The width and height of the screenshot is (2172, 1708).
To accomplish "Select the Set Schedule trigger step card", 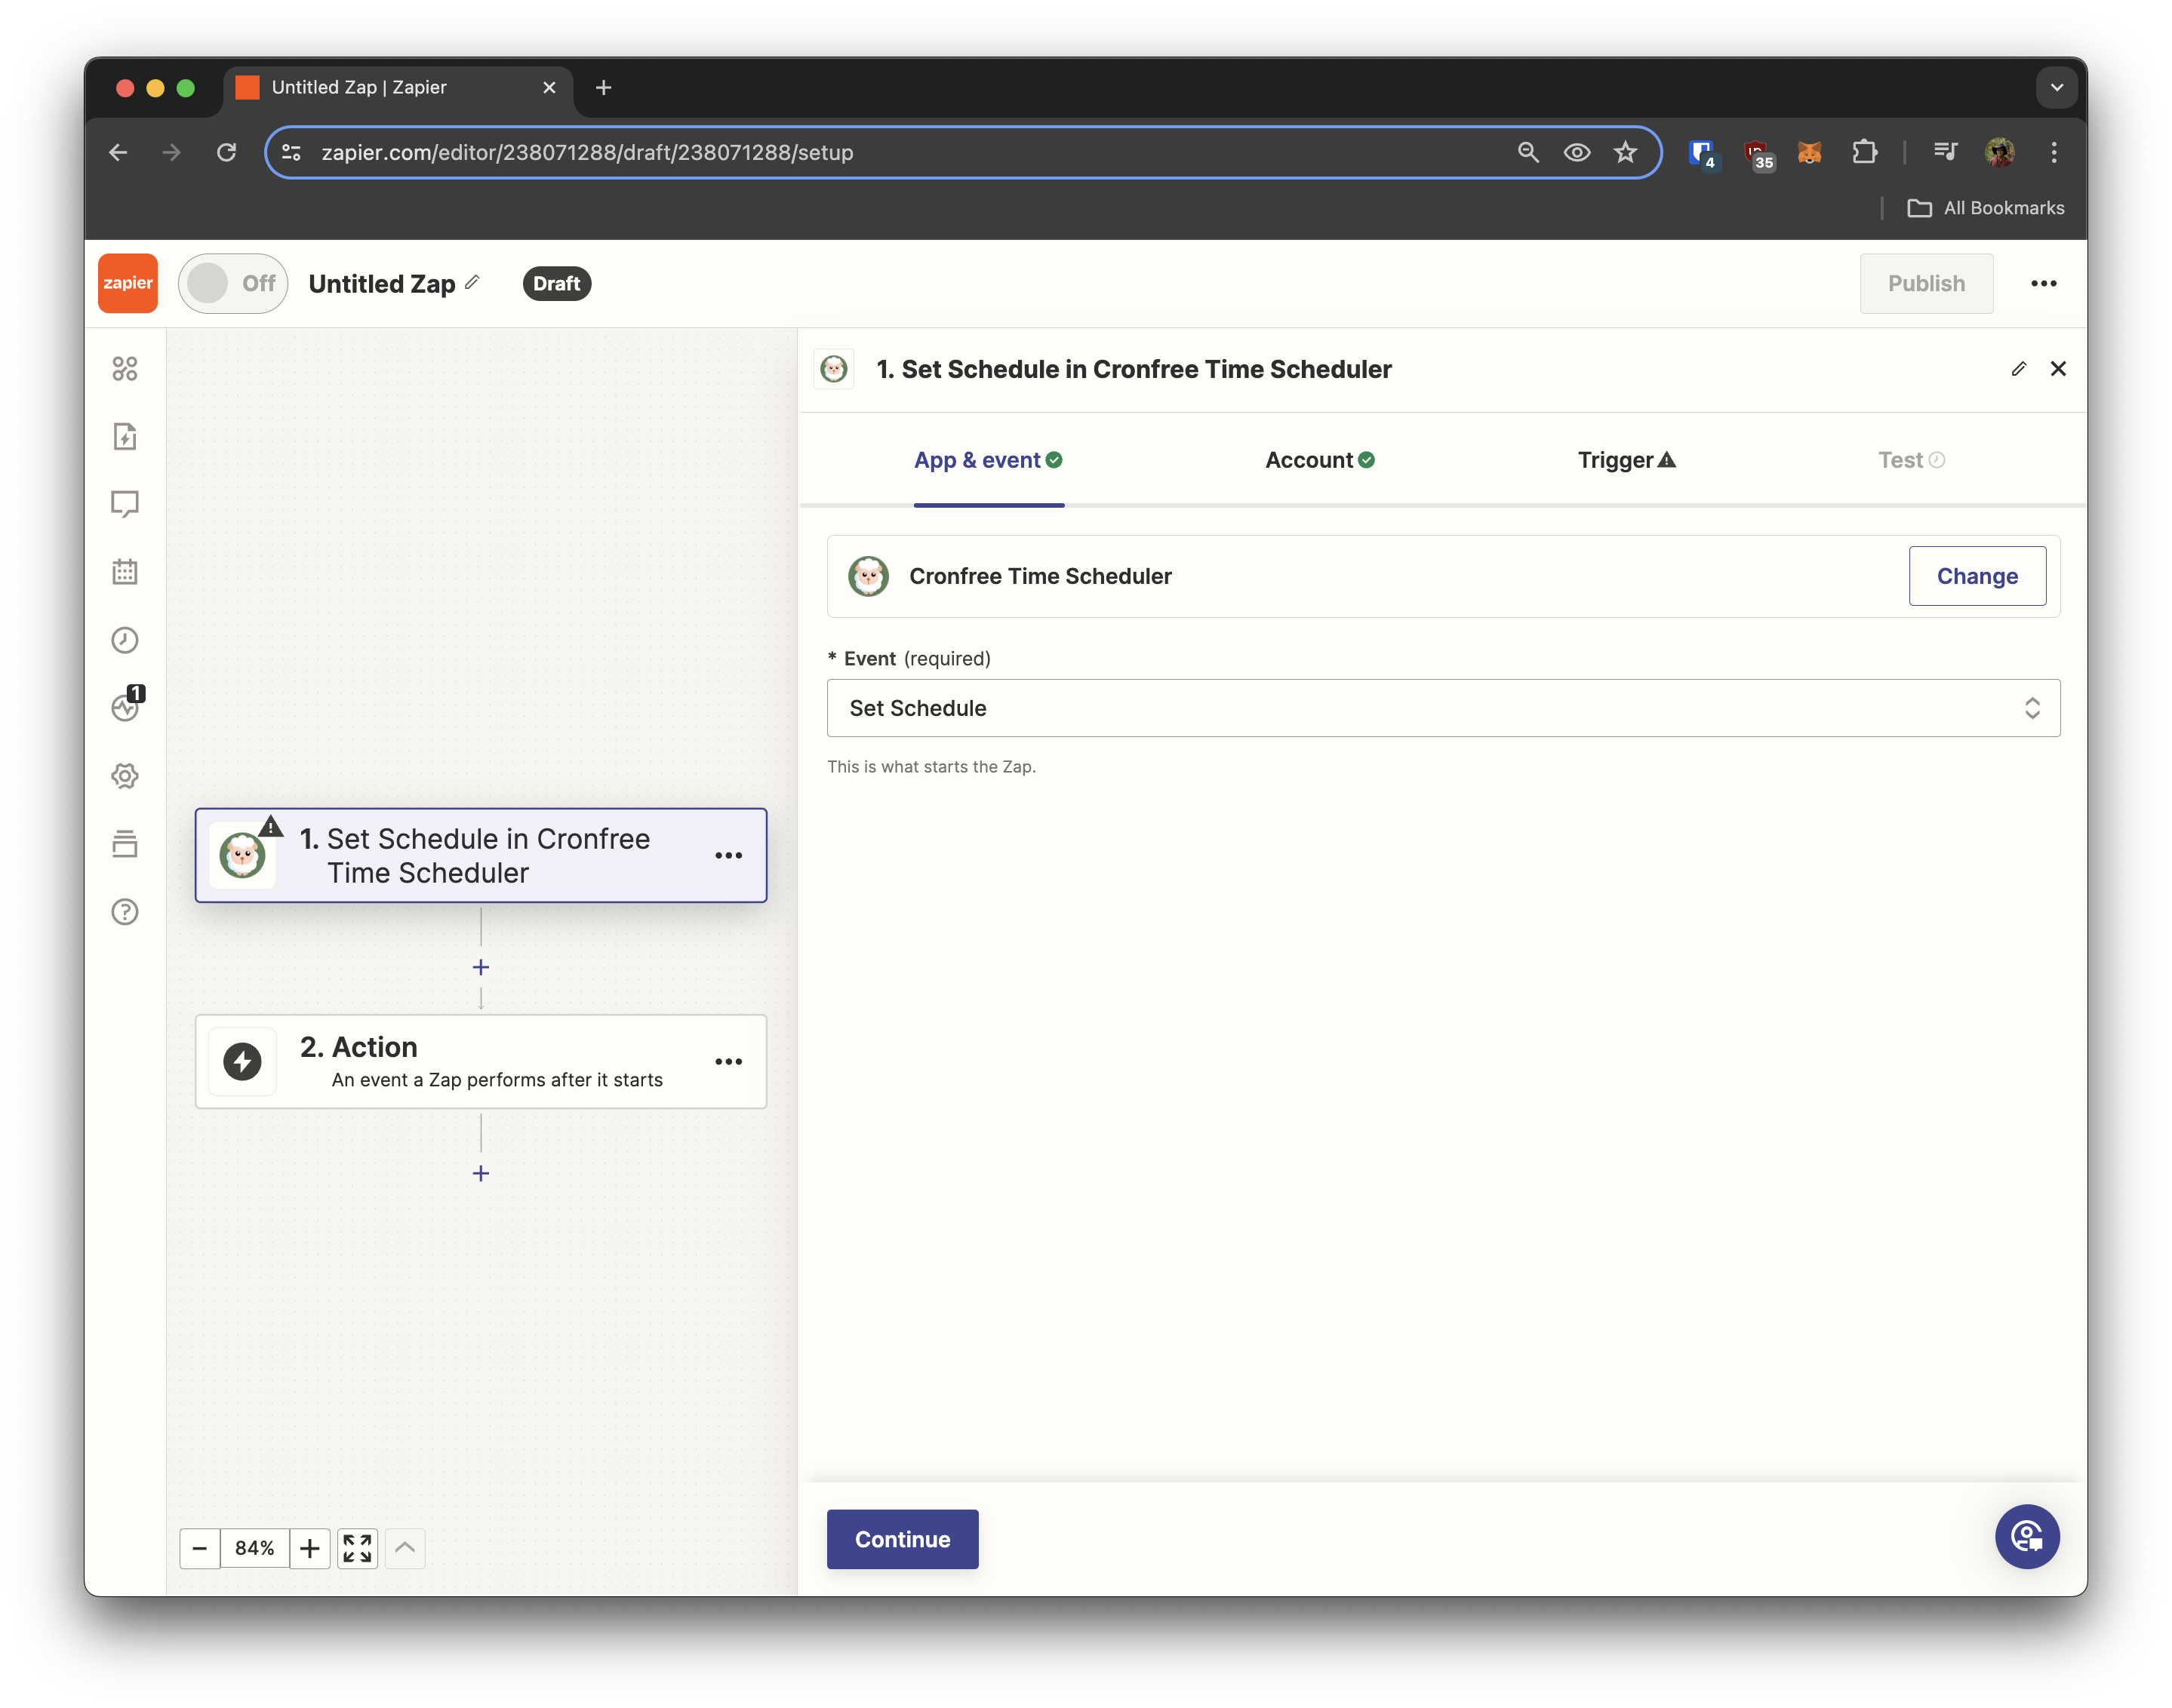I will (x=480, y=855).
